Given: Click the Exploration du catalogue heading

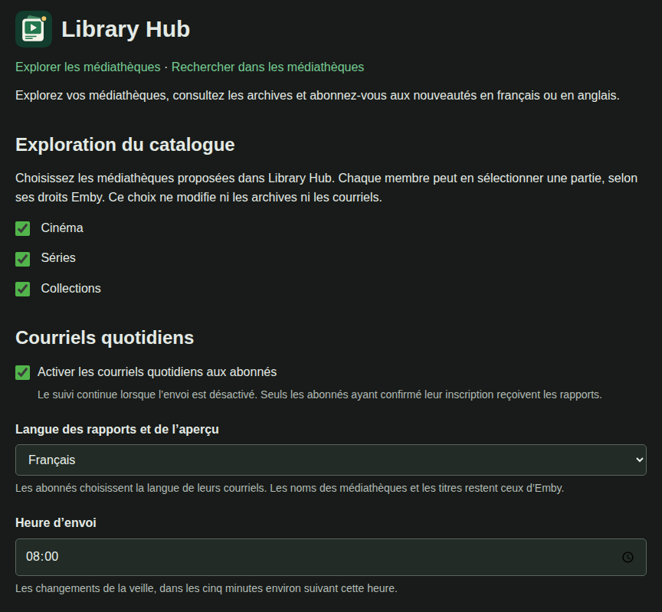Looking at the screenshot, I should [x=125, y=145].
